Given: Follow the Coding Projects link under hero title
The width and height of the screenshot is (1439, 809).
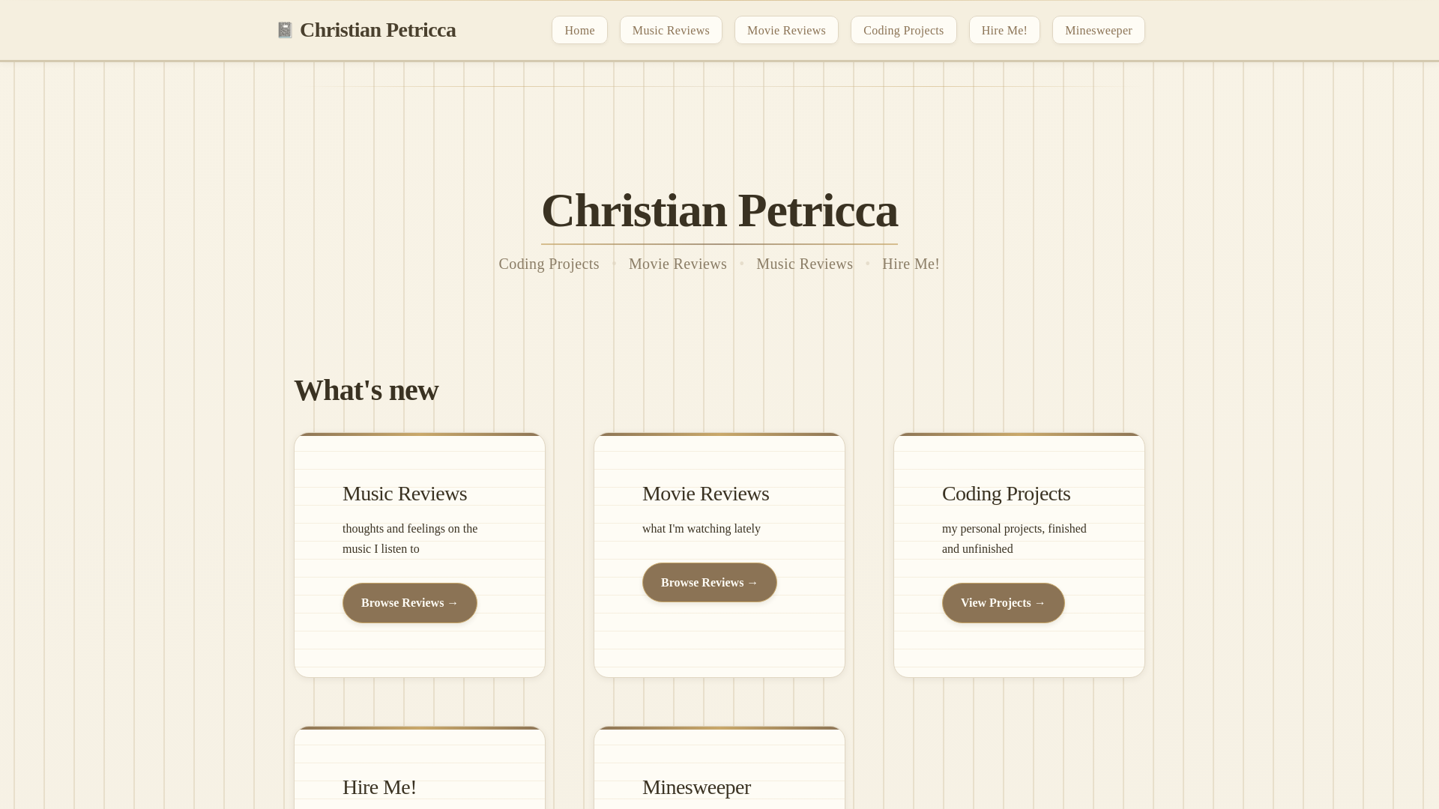Looking at the screenshot, I should pos(549,264).
